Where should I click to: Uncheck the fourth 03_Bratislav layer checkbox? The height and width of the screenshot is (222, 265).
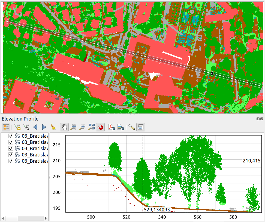point(11,155)
